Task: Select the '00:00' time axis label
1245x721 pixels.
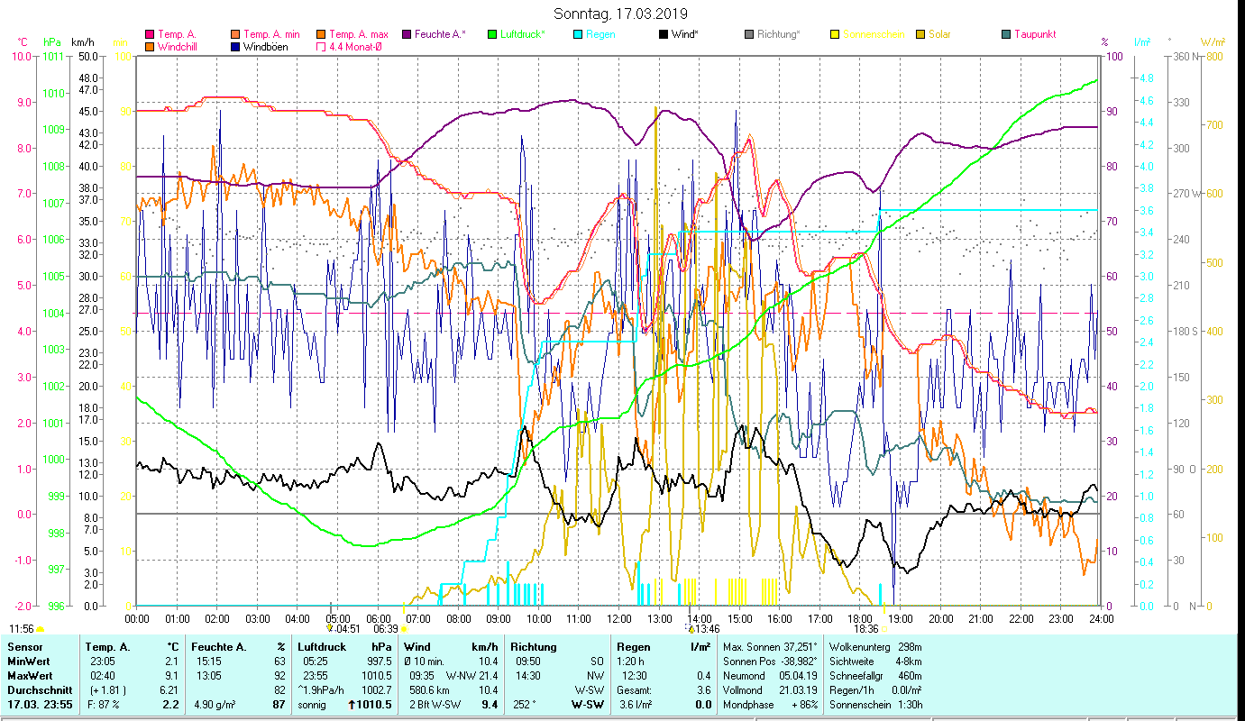Action: [x=137, y=618]
